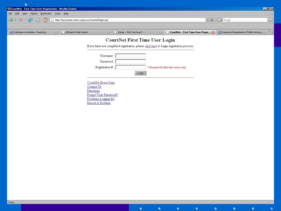Viewport: 281px width, 211px height.
Task: Restore down the Firefox window
Action: (268, 9)
